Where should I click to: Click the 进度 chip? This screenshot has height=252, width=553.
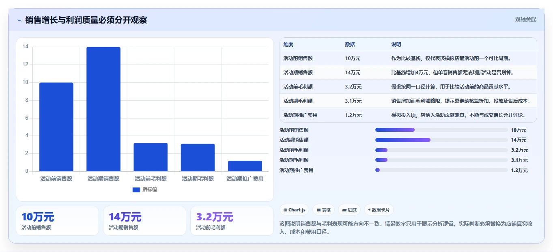click(x=349, y=210)
